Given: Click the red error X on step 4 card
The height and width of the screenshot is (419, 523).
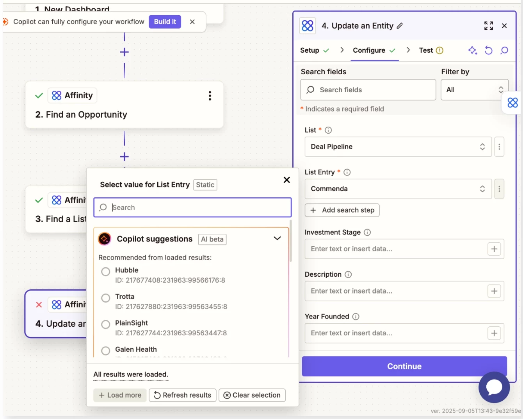Looking at the screenshot, I should 39,304.
